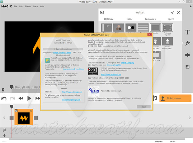Switch to the Optimize tab
The width and height of the screenshot is (193, 143).
(x=109, y=19)
